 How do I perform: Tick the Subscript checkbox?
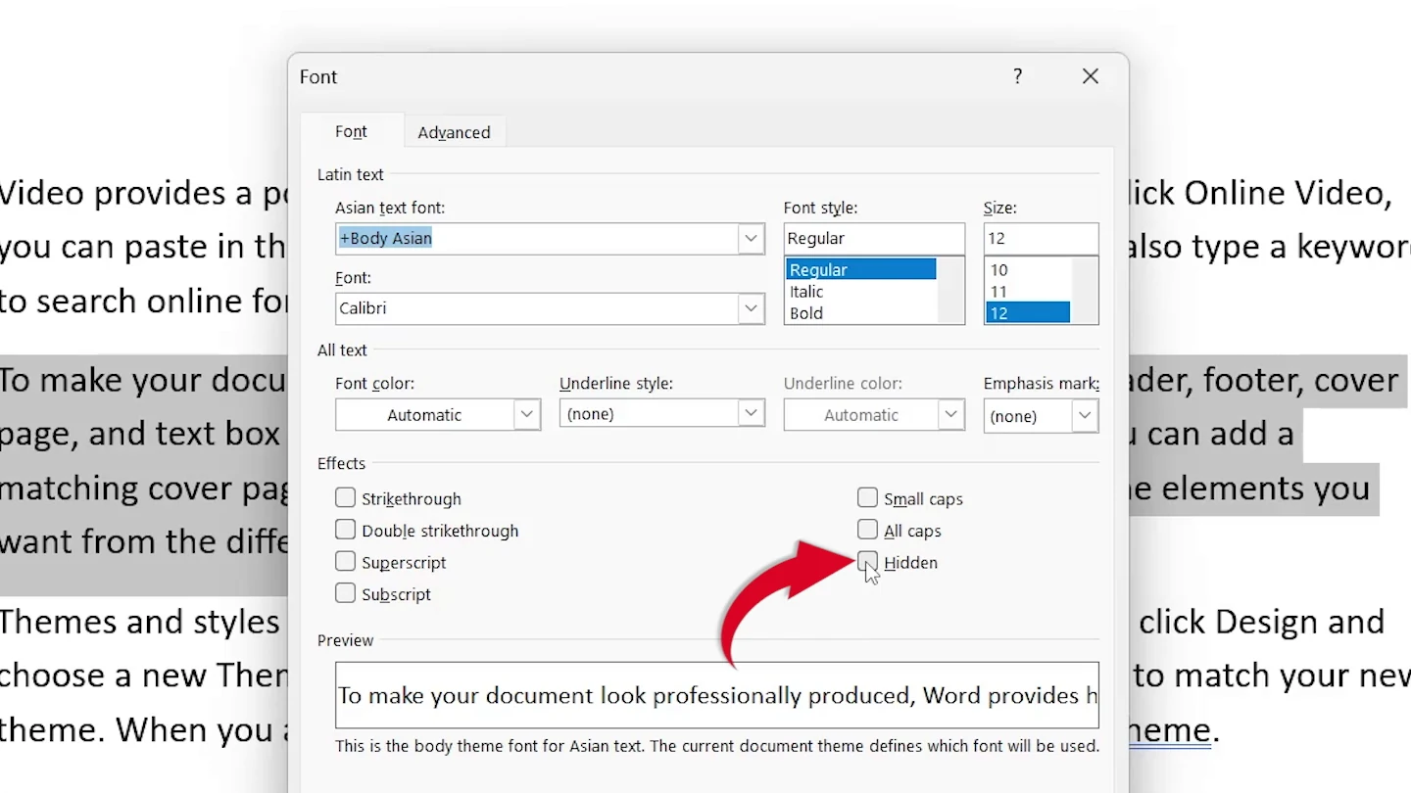(x=345, y=593)
